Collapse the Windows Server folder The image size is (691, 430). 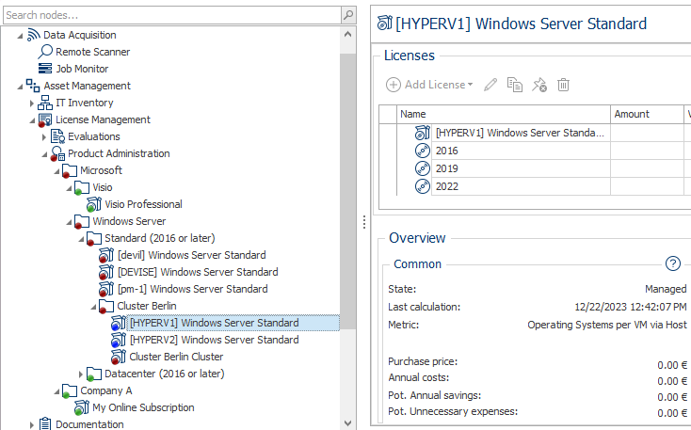click(x=69, y=222)
